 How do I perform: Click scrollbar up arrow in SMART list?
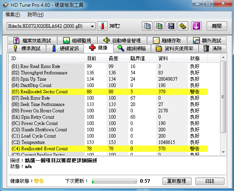223,57
